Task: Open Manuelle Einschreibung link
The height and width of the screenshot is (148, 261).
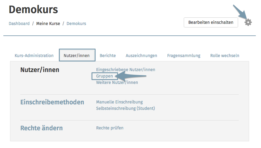Action: 119,102
